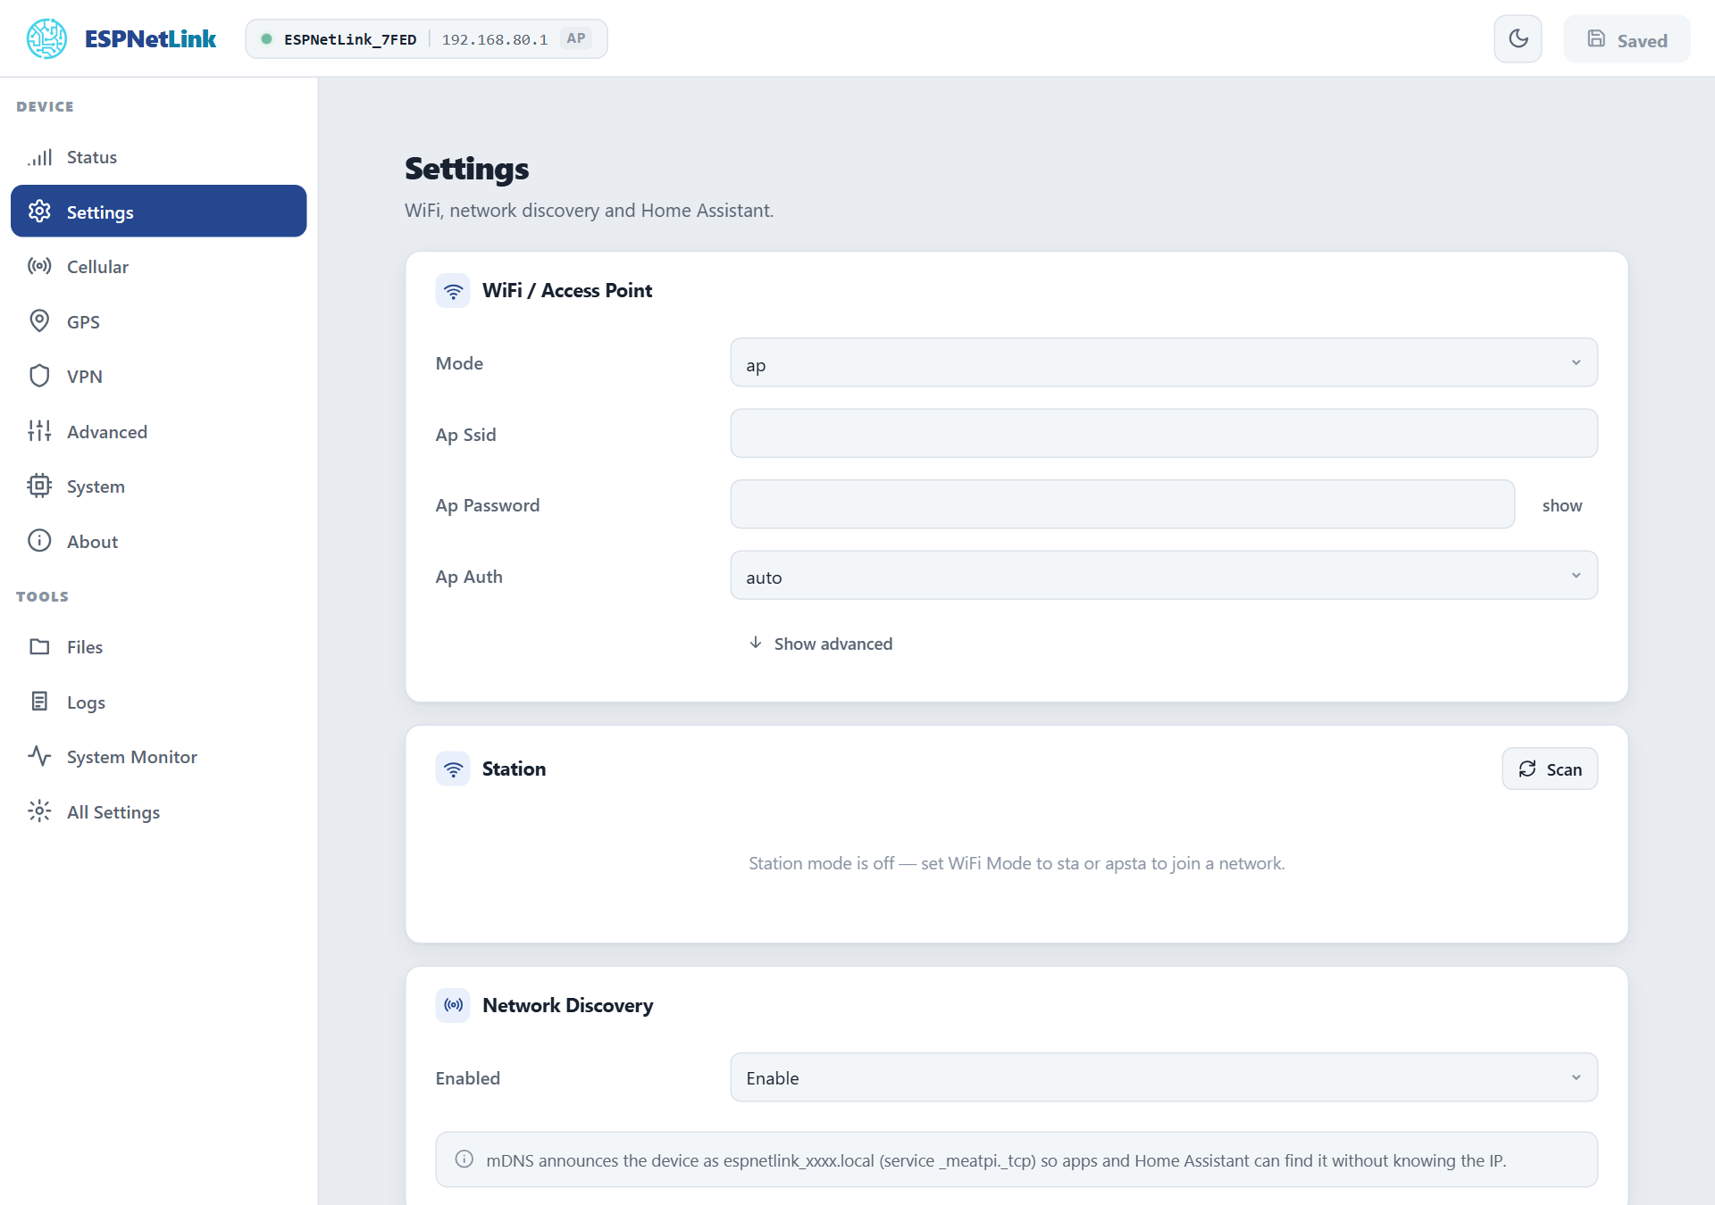Viewport: 1715px width, 1205px height.
Task: Expand Show advanced WiFi options
Action: click(820, 644)
